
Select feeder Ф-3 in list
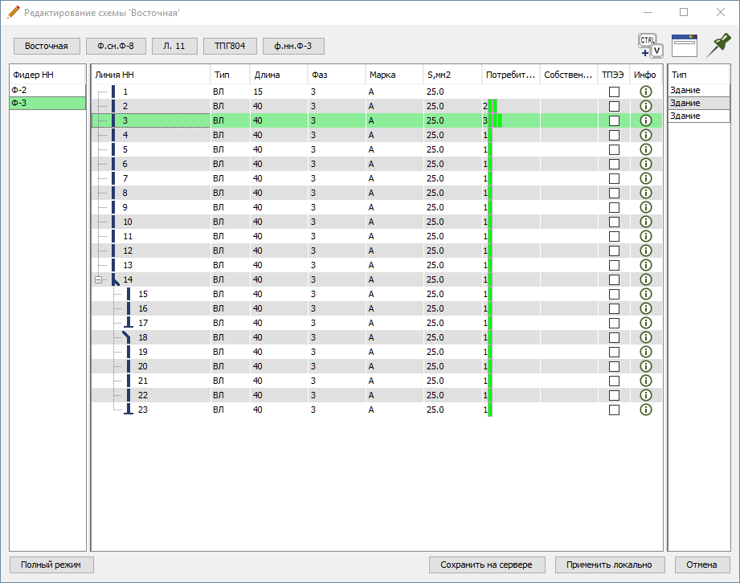47,103
